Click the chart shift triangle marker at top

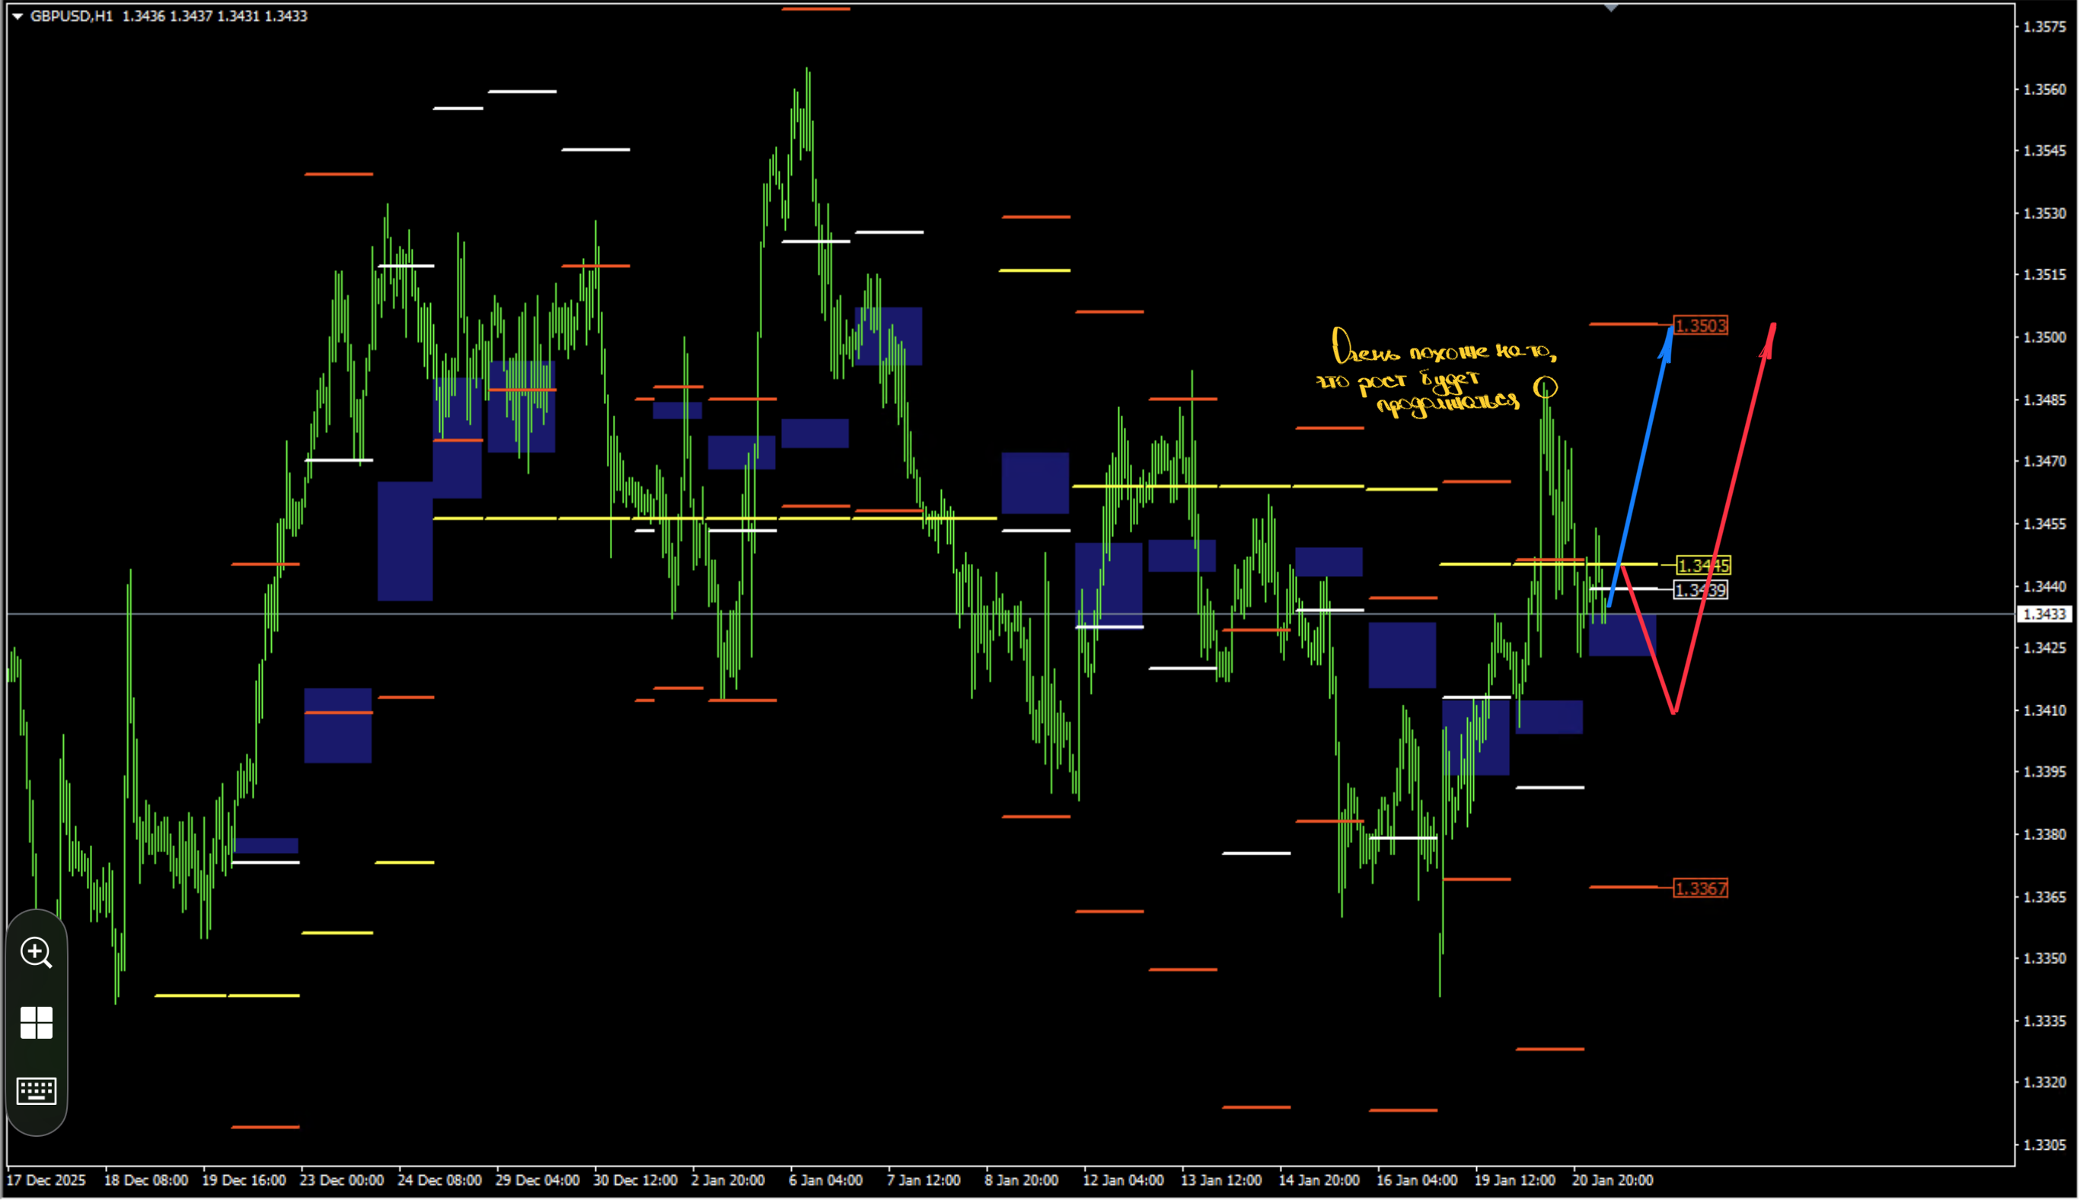point(1612,8)
